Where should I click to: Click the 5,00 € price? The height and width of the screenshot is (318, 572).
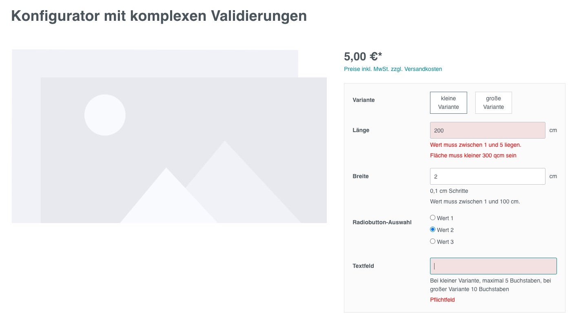(x=363, y=57)
